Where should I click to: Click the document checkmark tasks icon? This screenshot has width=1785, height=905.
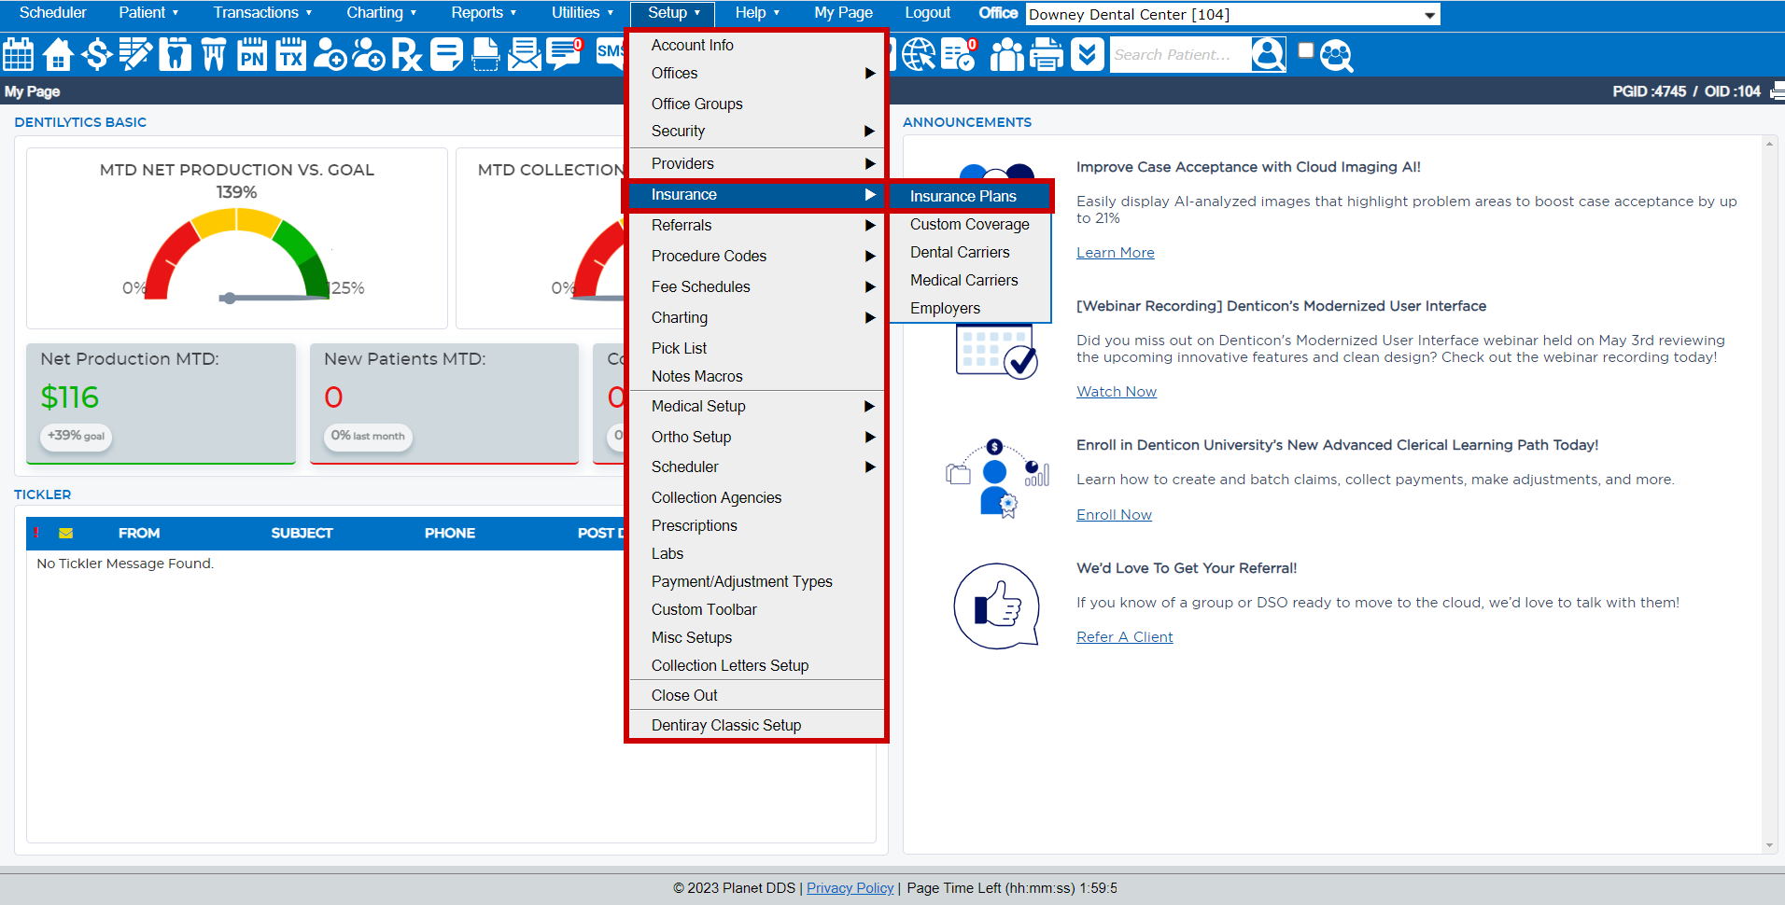pos(959,55)
